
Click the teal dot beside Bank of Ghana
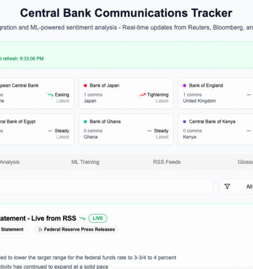tap(85, 122)
